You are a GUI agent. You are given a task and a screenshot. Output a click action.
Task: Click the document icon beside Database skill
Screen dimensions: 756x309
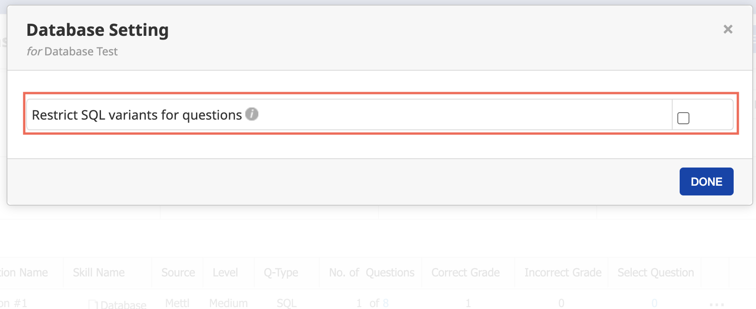click(94, 305)
